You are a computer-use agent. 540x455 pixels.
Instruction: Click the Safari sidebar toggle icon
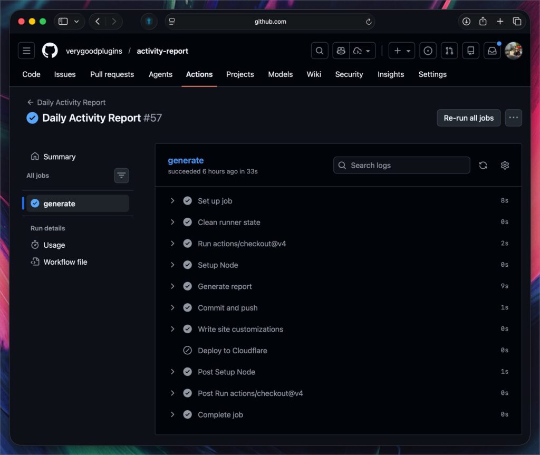(63, 22)
